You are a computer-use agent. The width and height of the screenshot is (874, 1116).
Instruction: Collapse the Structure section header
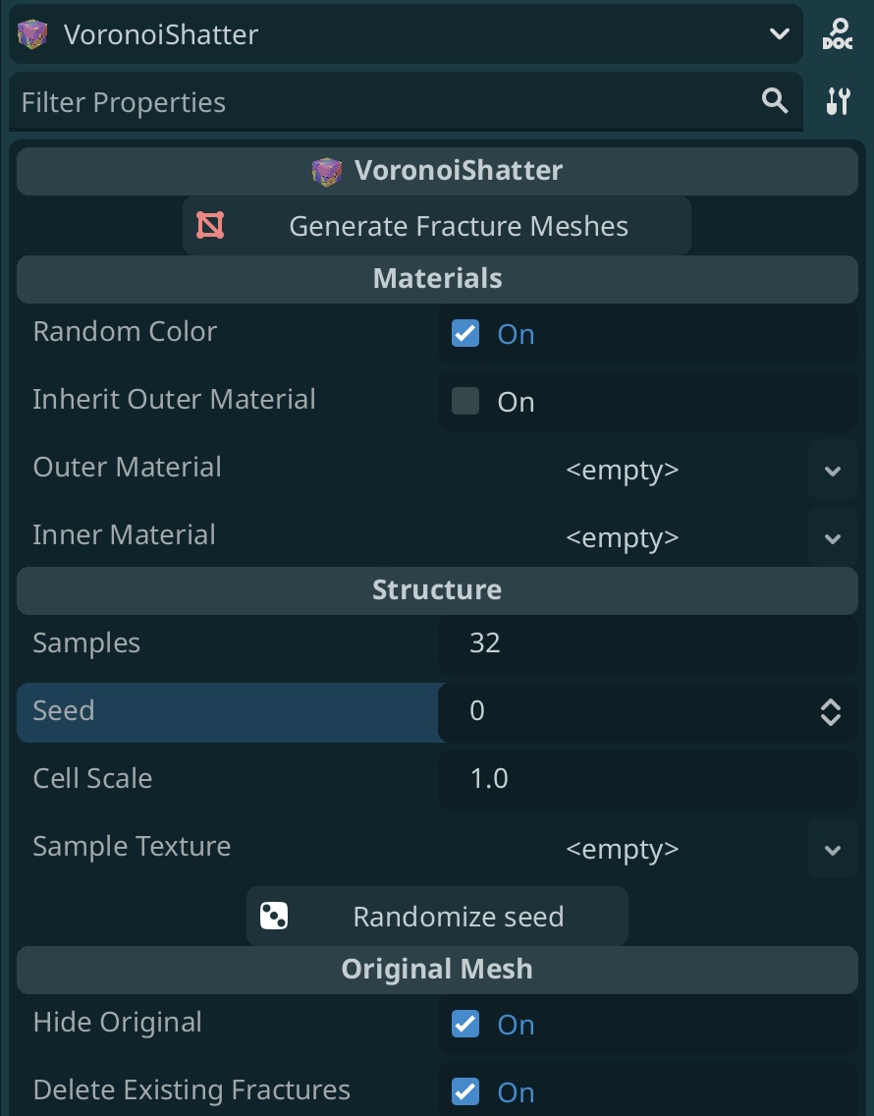pos(437,590)
